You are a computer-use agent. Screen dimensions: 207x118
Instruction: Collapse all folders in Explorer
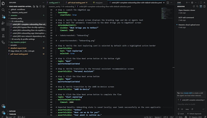(x=44, y=6)
